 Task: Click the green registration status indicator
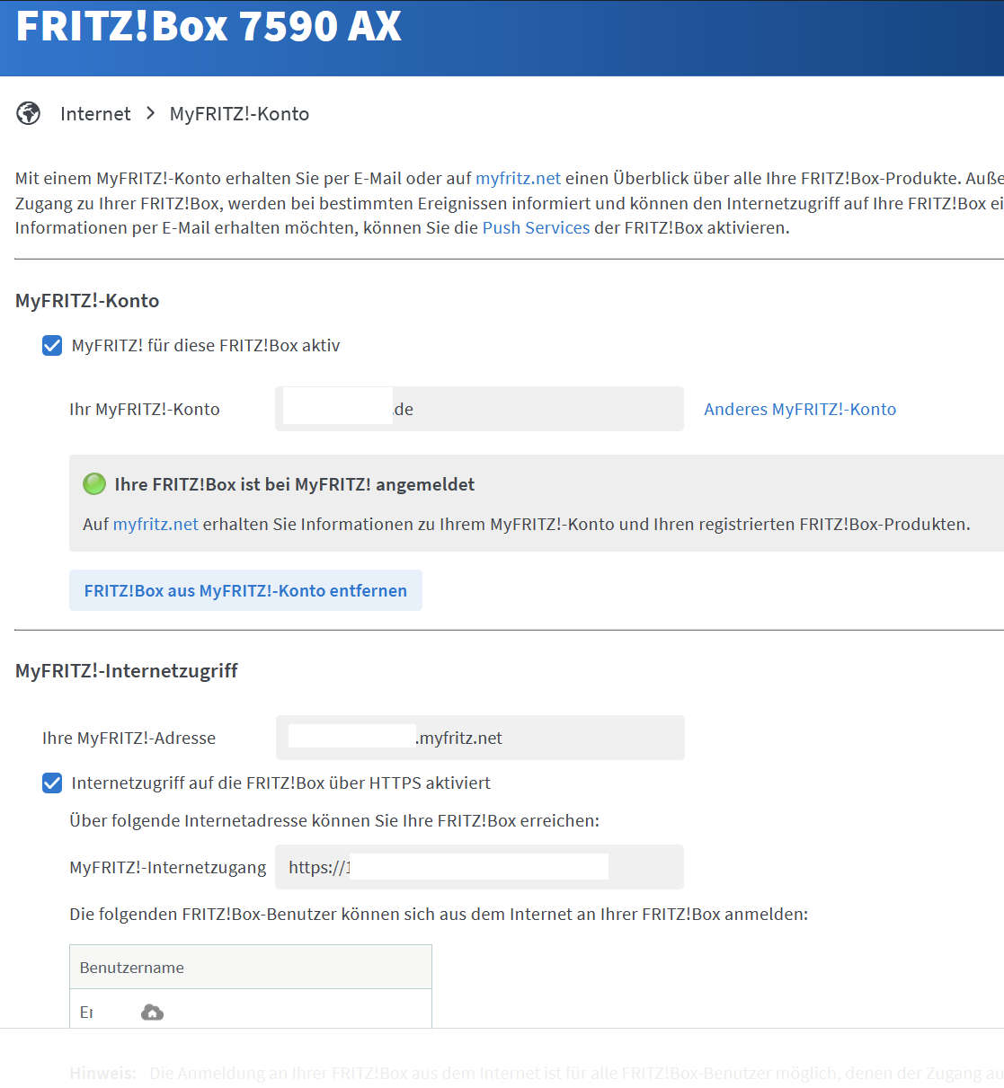coord(94,484)
